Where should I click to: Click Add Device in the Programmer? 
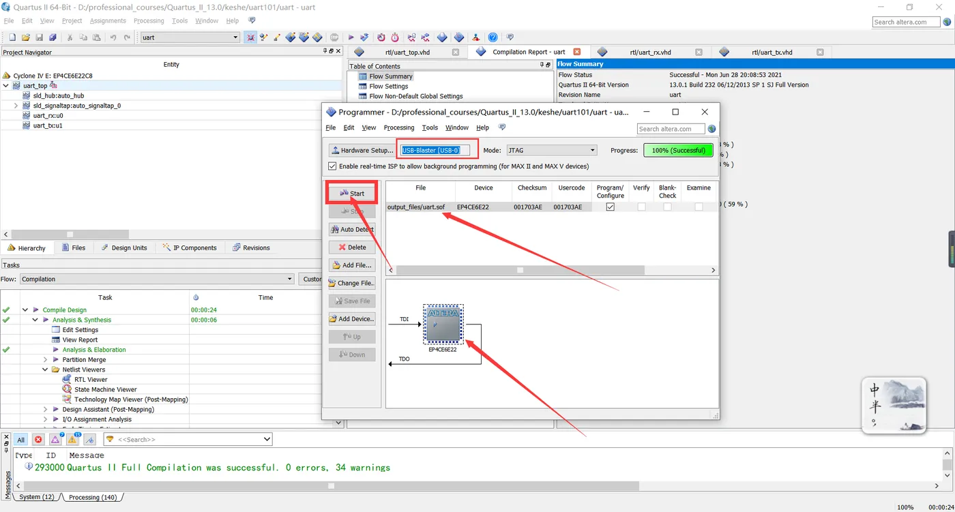pyautogui.click(x=352, y=318)
